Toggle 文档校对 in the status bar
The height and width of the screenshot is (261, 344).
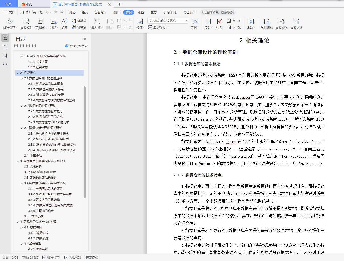pyautogui.click(x=73, y=257)
